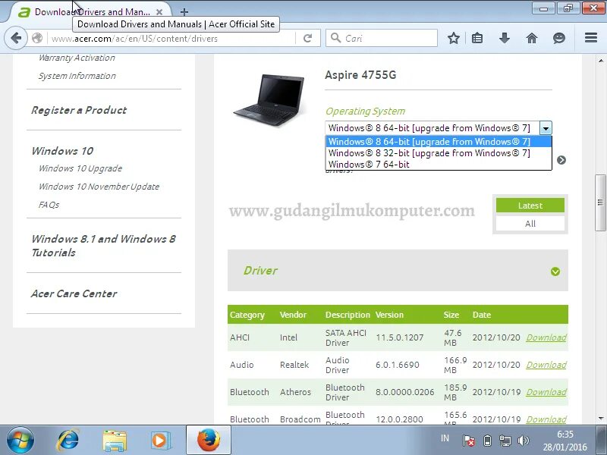
Task: Select Windows 7 64-bit option
Action: (439, 165)
